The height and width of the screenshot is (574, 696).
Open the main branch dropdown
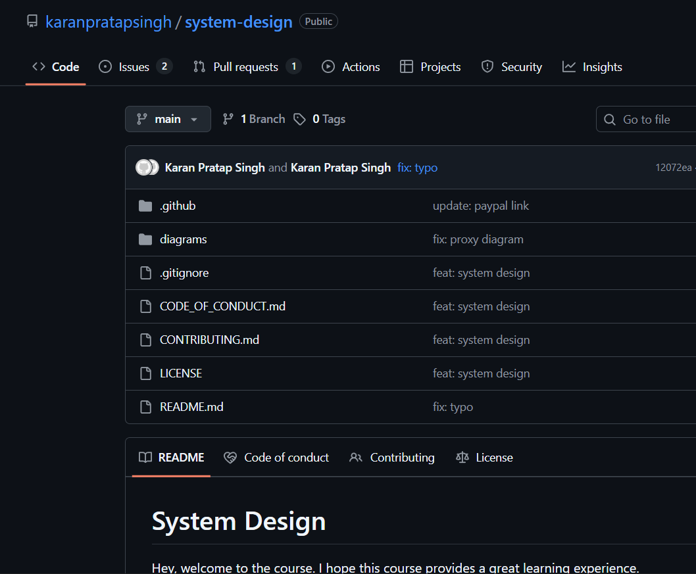(168, 119)
